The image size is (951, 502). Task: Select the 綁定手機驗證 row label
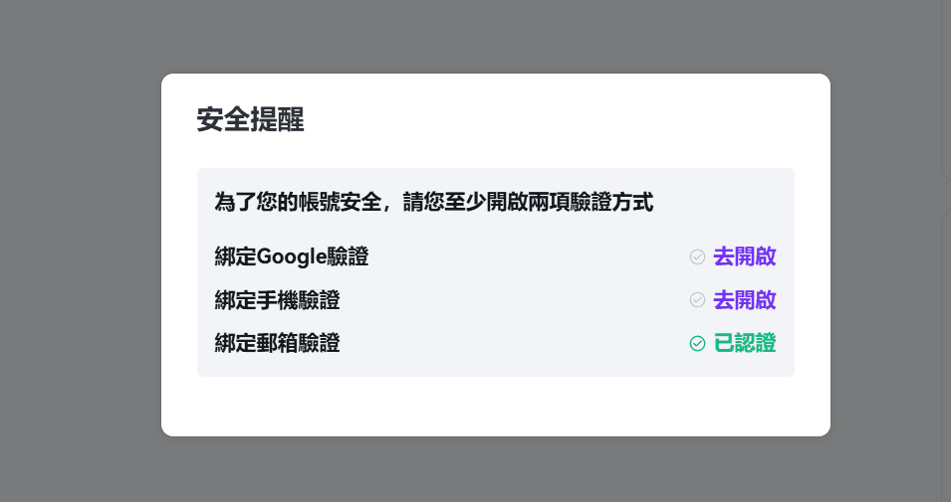click(x=277, y=300)
